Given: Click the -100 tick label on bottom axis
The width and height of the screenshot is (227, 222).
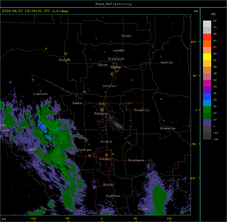Looking at the screenshot, I should (x=33, y=218).
